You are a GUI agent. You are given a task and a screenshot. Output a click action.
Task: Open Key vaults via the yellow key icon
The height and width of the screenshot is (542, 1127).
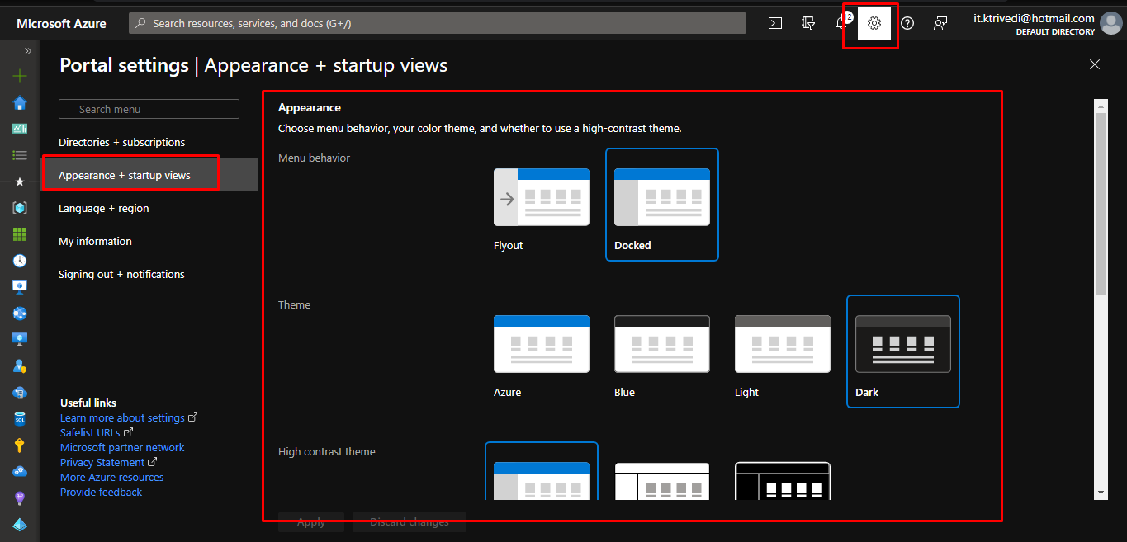(x=20, y=445)
